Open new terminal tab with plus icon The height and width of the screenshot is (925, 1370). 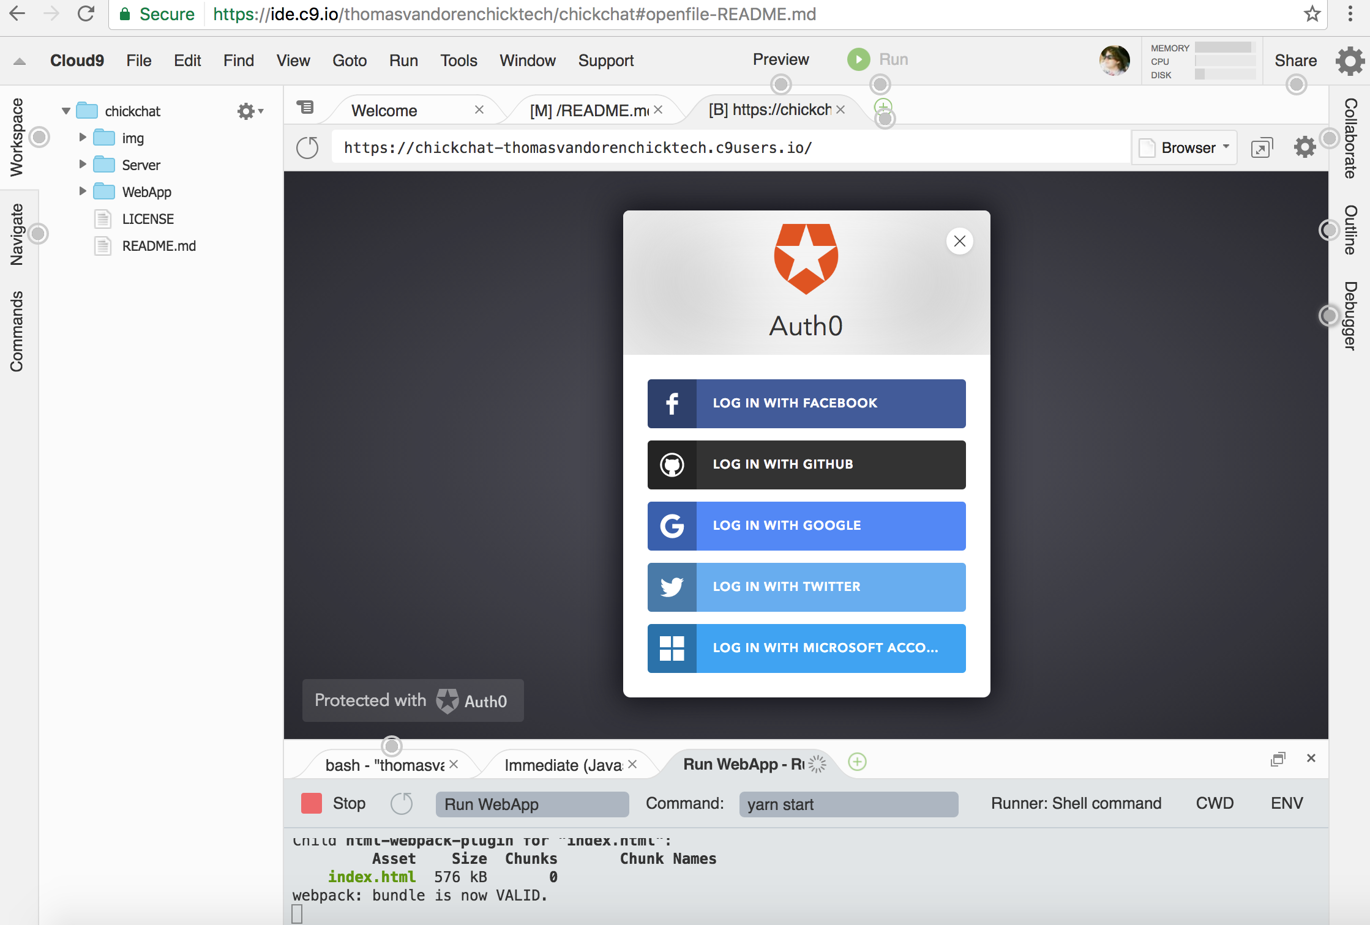(857, 762)
